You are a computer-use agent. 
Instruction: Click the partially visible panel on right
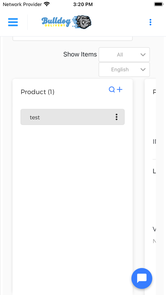[x=150, y=187]
